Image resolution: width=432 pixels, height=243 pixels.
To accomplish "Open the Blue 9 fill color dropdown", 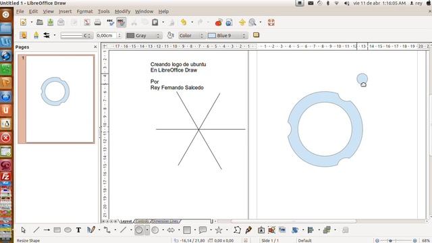I will (x=227, y=36).
